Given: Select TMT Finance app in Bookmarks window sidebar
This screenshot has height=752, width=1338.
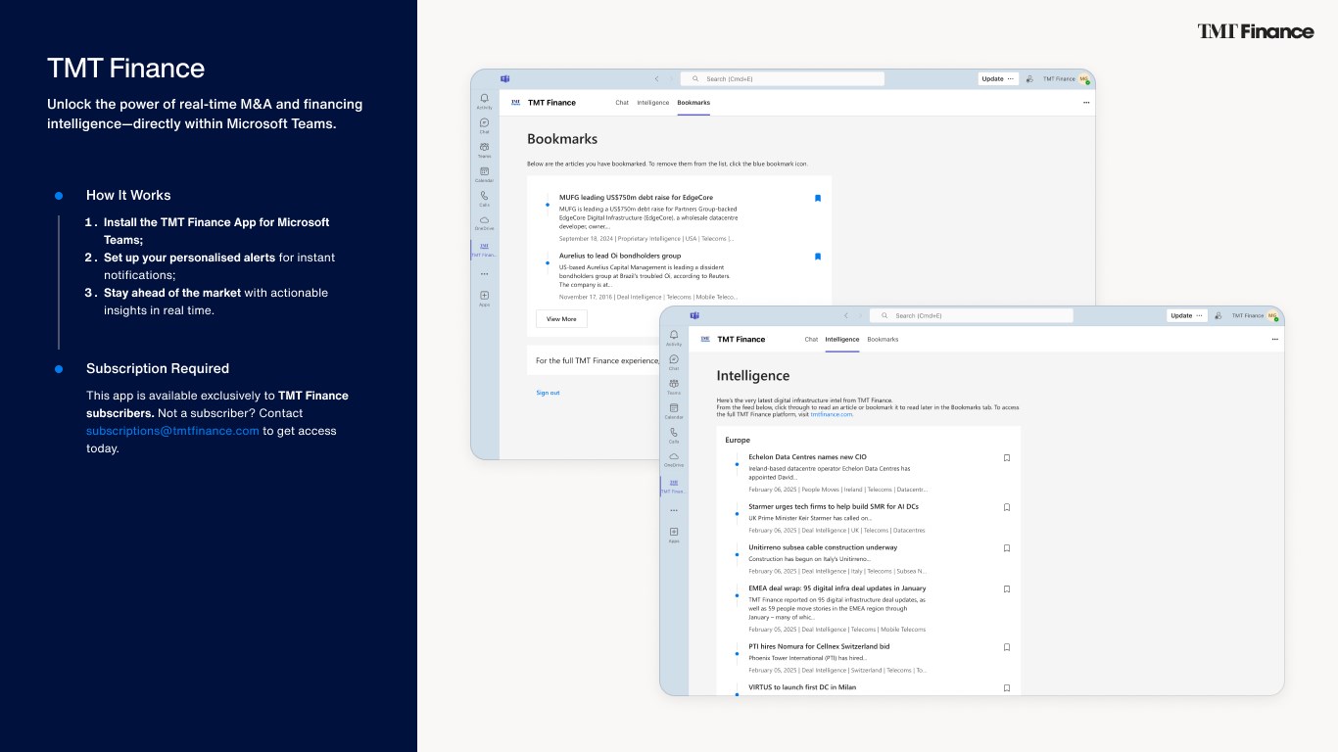Looking at the screenshot, I should click(x=484, y=249).
